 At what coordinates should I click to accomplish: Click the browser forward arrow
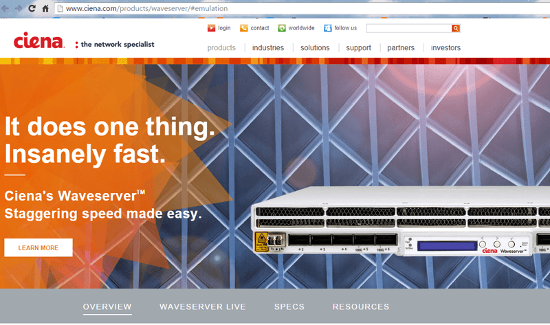coord(19,8)
